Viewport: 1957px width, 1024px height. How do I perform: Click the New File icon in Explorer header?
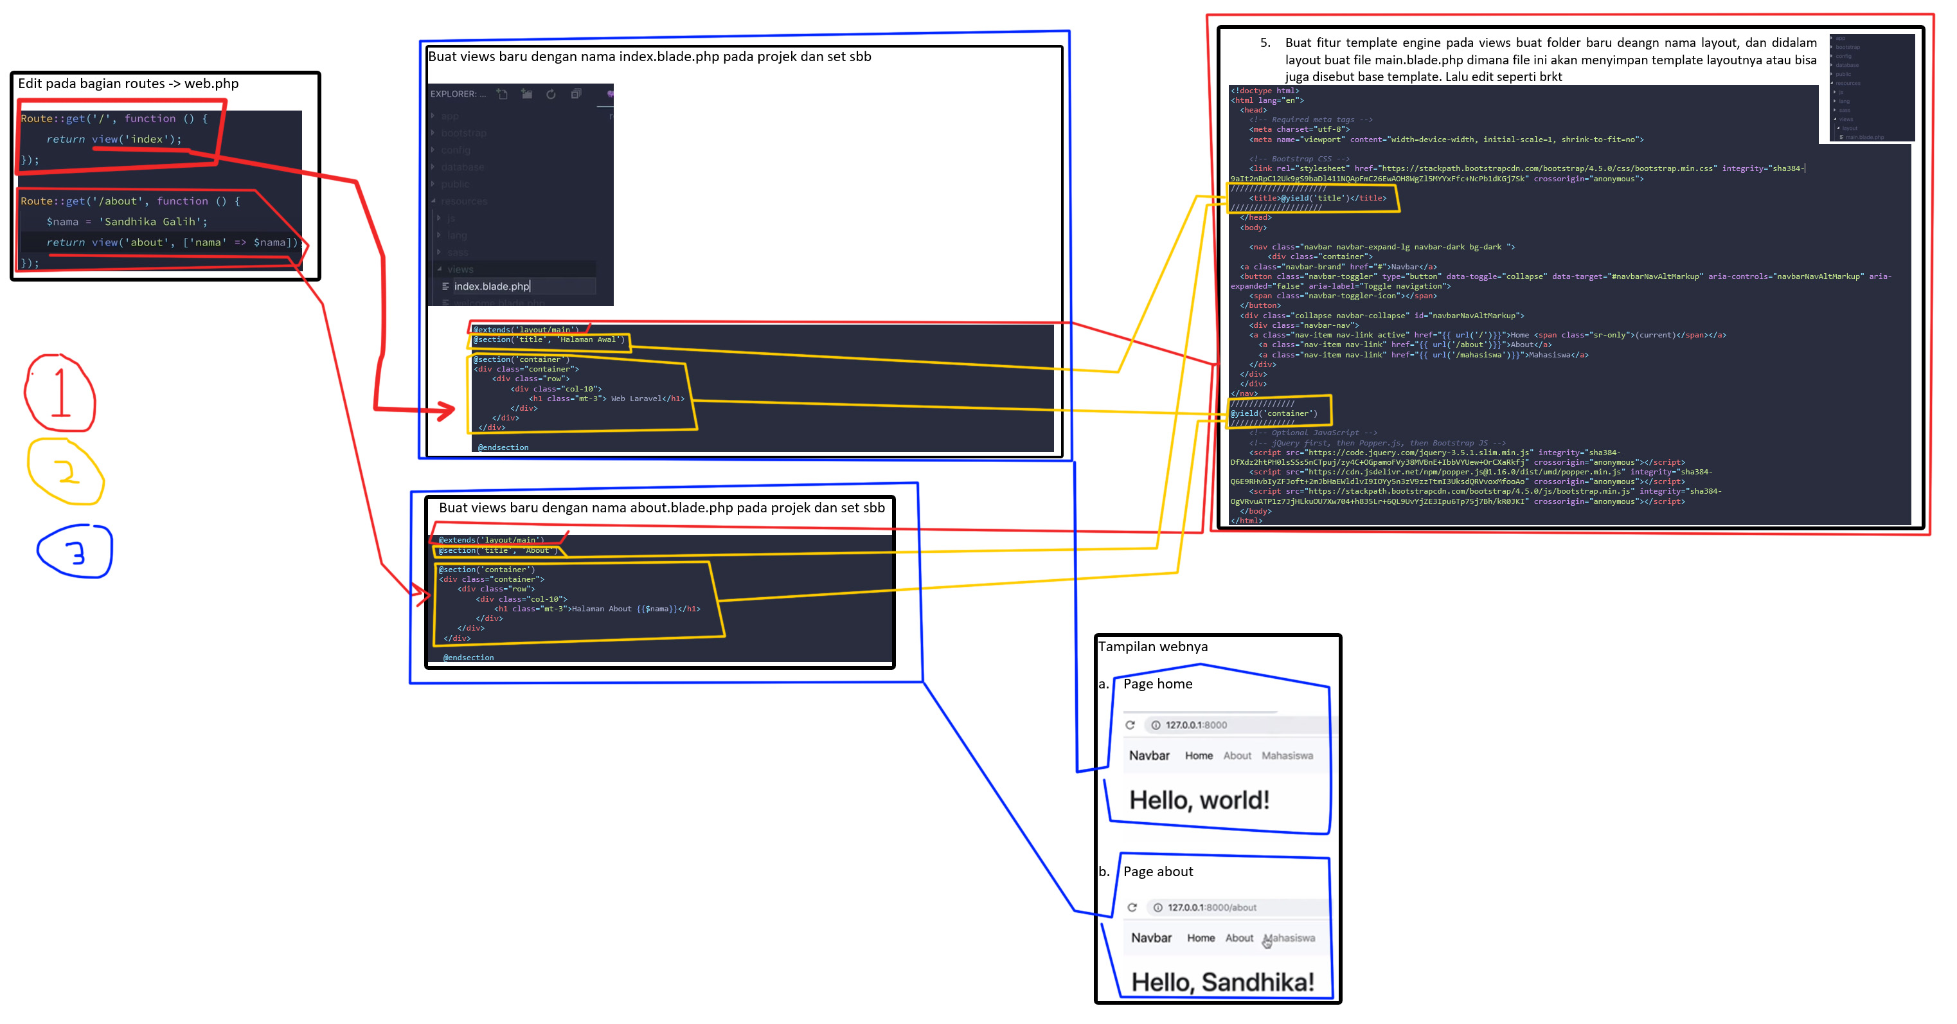(x=502, y=94)
